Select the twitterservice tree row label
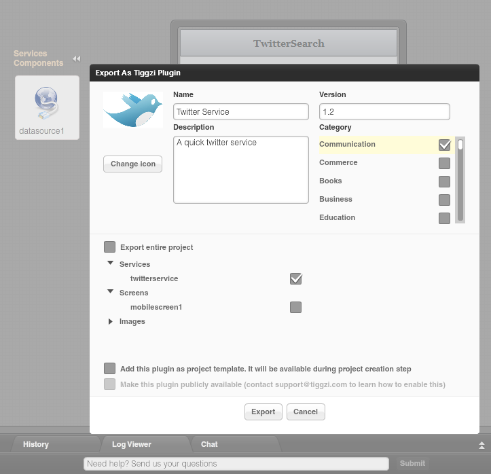This screenshot has height=474, width=491. point(154,278)
